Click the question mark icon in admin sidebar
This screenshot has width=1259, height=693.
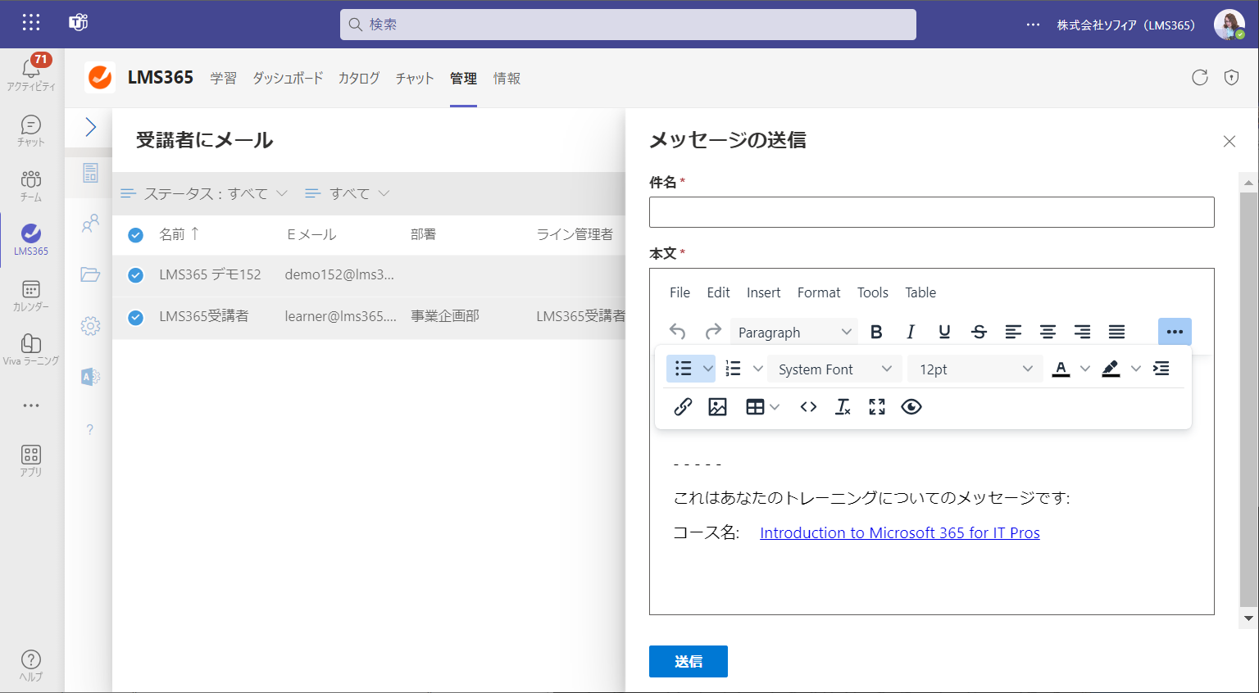point(90,429)
